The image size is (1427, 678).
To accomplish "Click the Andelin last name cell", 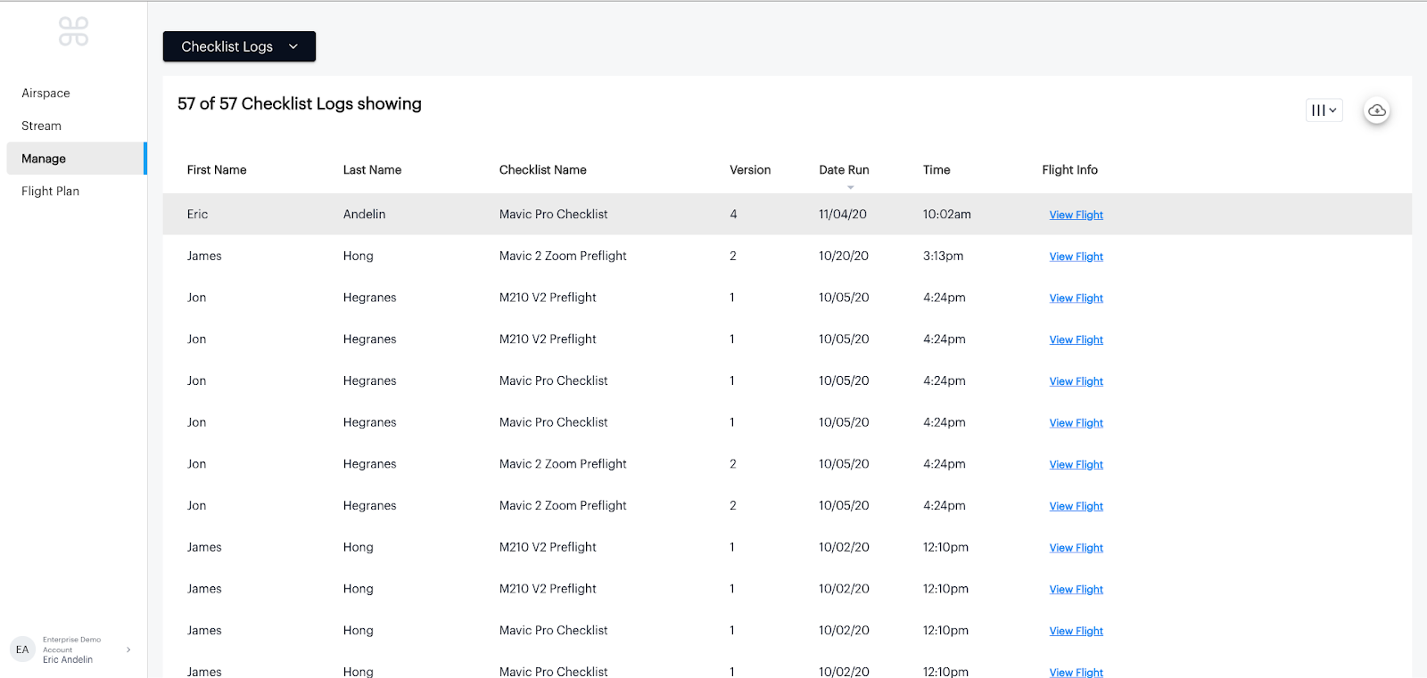I will 364,214.
